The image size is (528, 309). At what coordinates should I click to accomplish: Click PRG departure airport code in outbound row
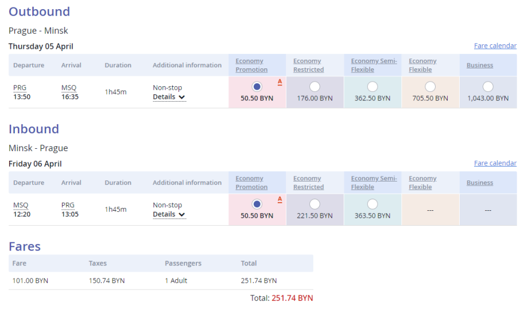(x=20, y=88)
